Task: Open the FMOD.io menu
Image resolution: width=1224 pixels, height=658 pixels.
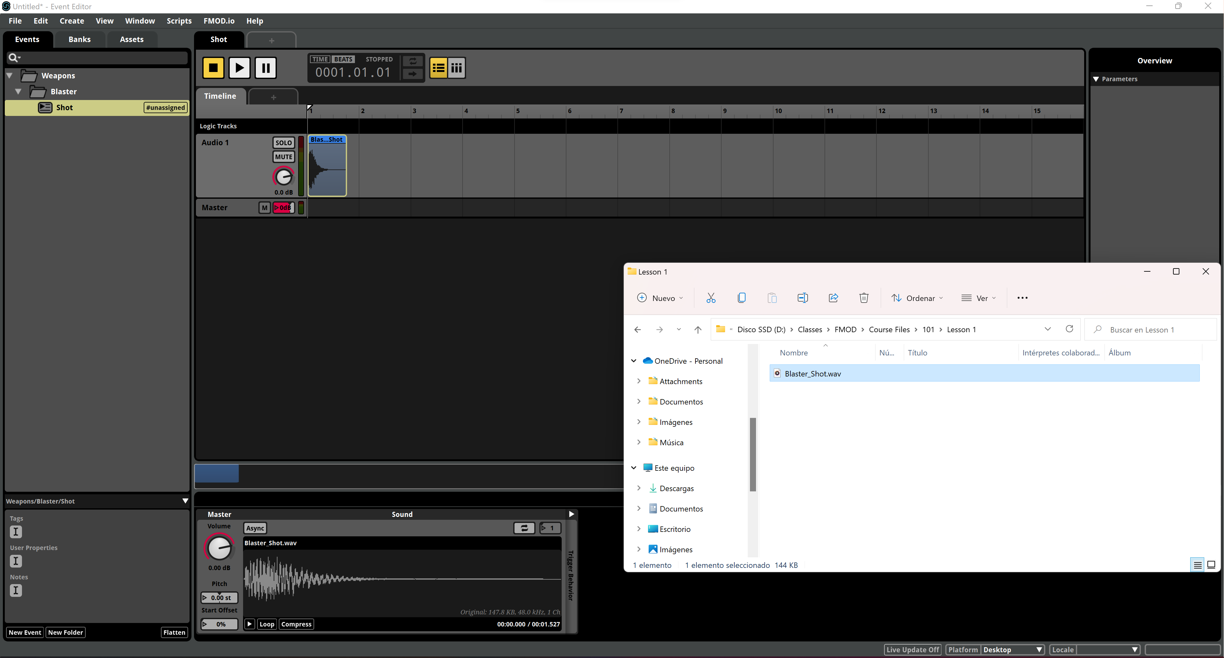Action: click(x=219, y=21)
